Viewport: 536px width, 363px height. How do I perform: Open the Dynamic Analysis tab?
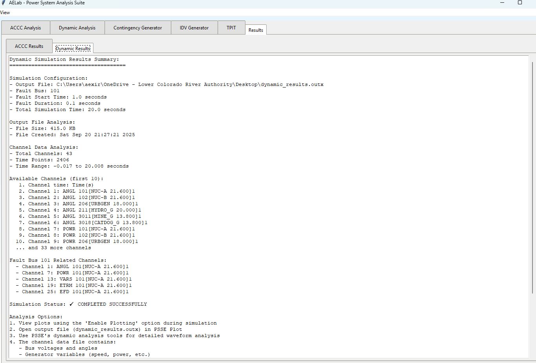point(77,27)
